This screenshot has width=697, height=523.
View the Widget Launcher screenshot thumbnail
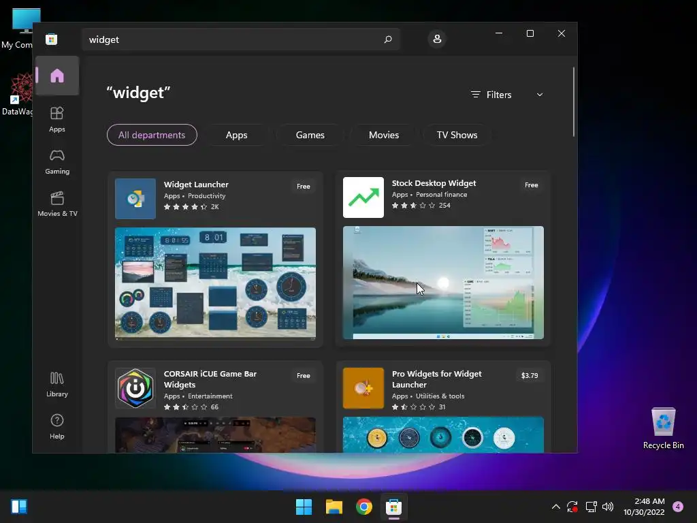[x=215, y=284]
